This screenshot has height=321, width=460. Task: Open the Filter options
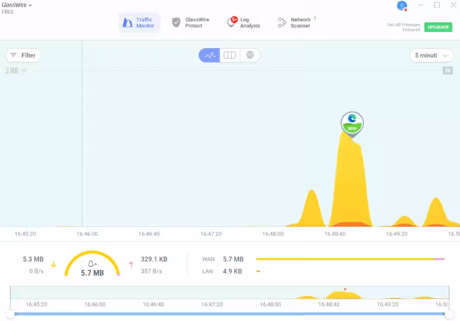point(23,55)
